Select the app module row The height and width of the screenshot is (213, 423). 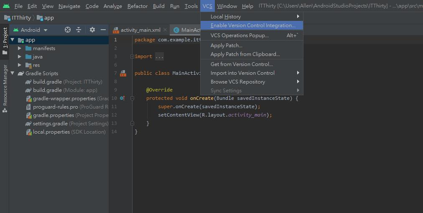tap(59, 40)
